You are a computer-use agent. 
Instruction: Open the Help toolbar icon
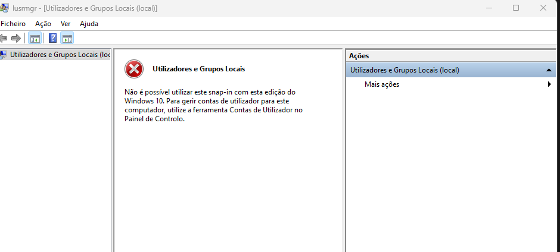(52, 38)
